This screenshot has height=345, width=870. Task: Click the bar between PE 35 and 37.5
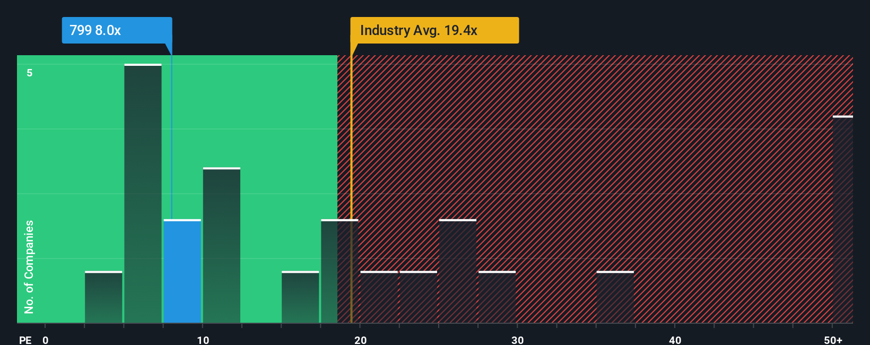click(615, 297)
